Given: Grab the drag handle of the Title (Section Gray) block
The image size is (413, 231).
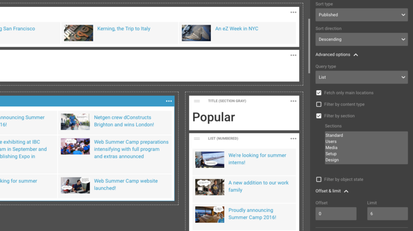Looking at the screenshot, I should pos(197,101).
